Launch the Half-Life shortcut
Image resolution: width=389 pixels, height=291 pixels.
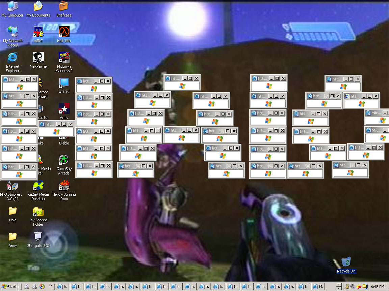pos(64,34)
